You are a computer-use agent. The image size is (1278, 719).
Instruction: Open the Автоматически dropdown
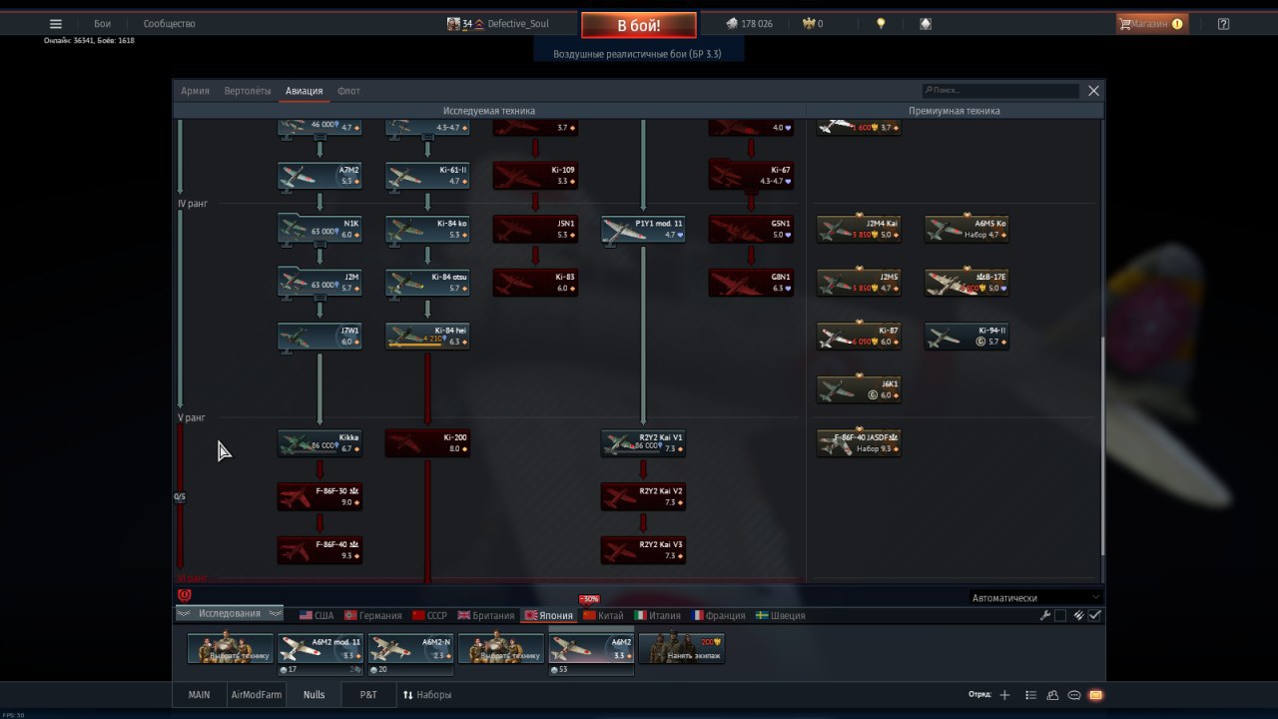[x=1035, y=598]
